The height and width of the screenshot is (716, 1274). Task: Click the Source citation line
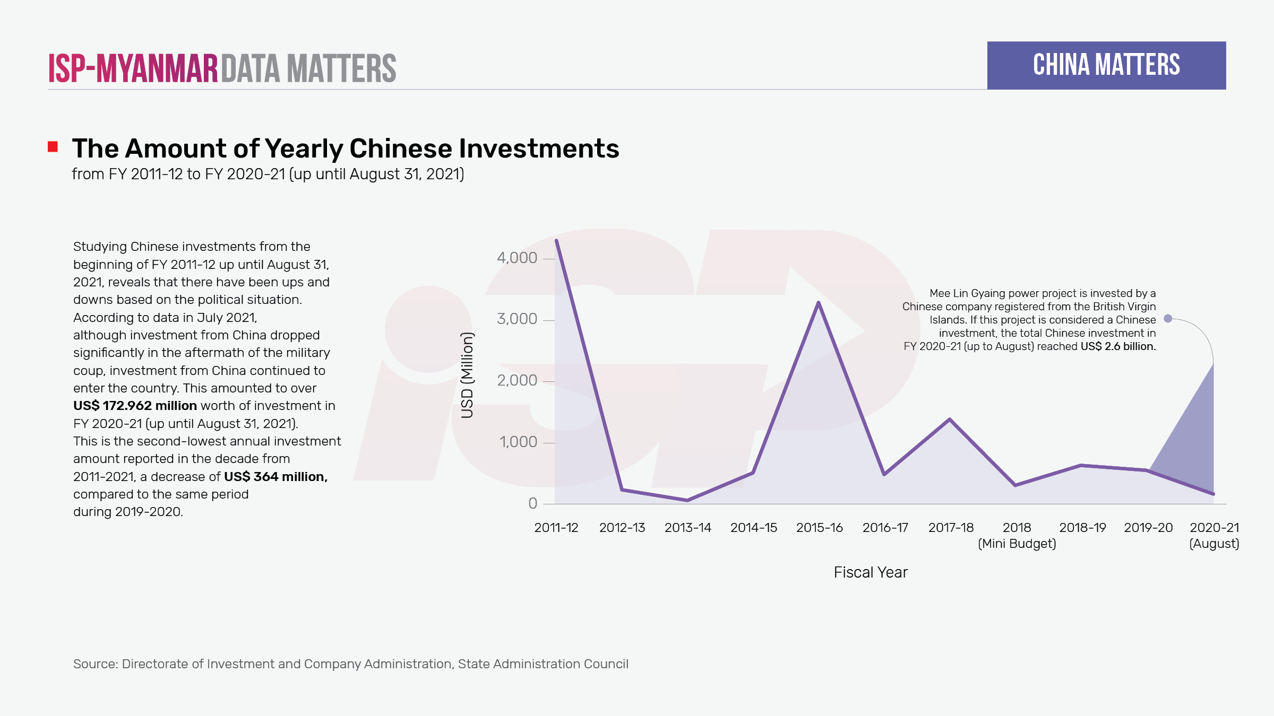tap(350, 664)
